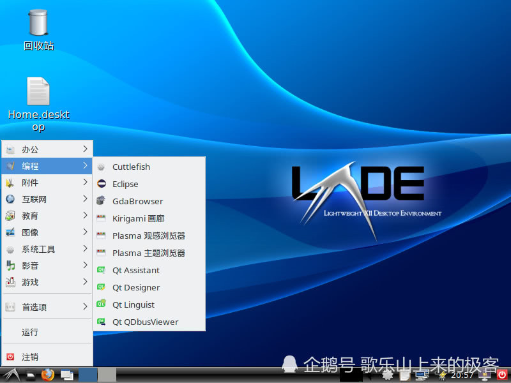
Task: Click the scissors icon beside 附件
Action: (x=10, y=183)
